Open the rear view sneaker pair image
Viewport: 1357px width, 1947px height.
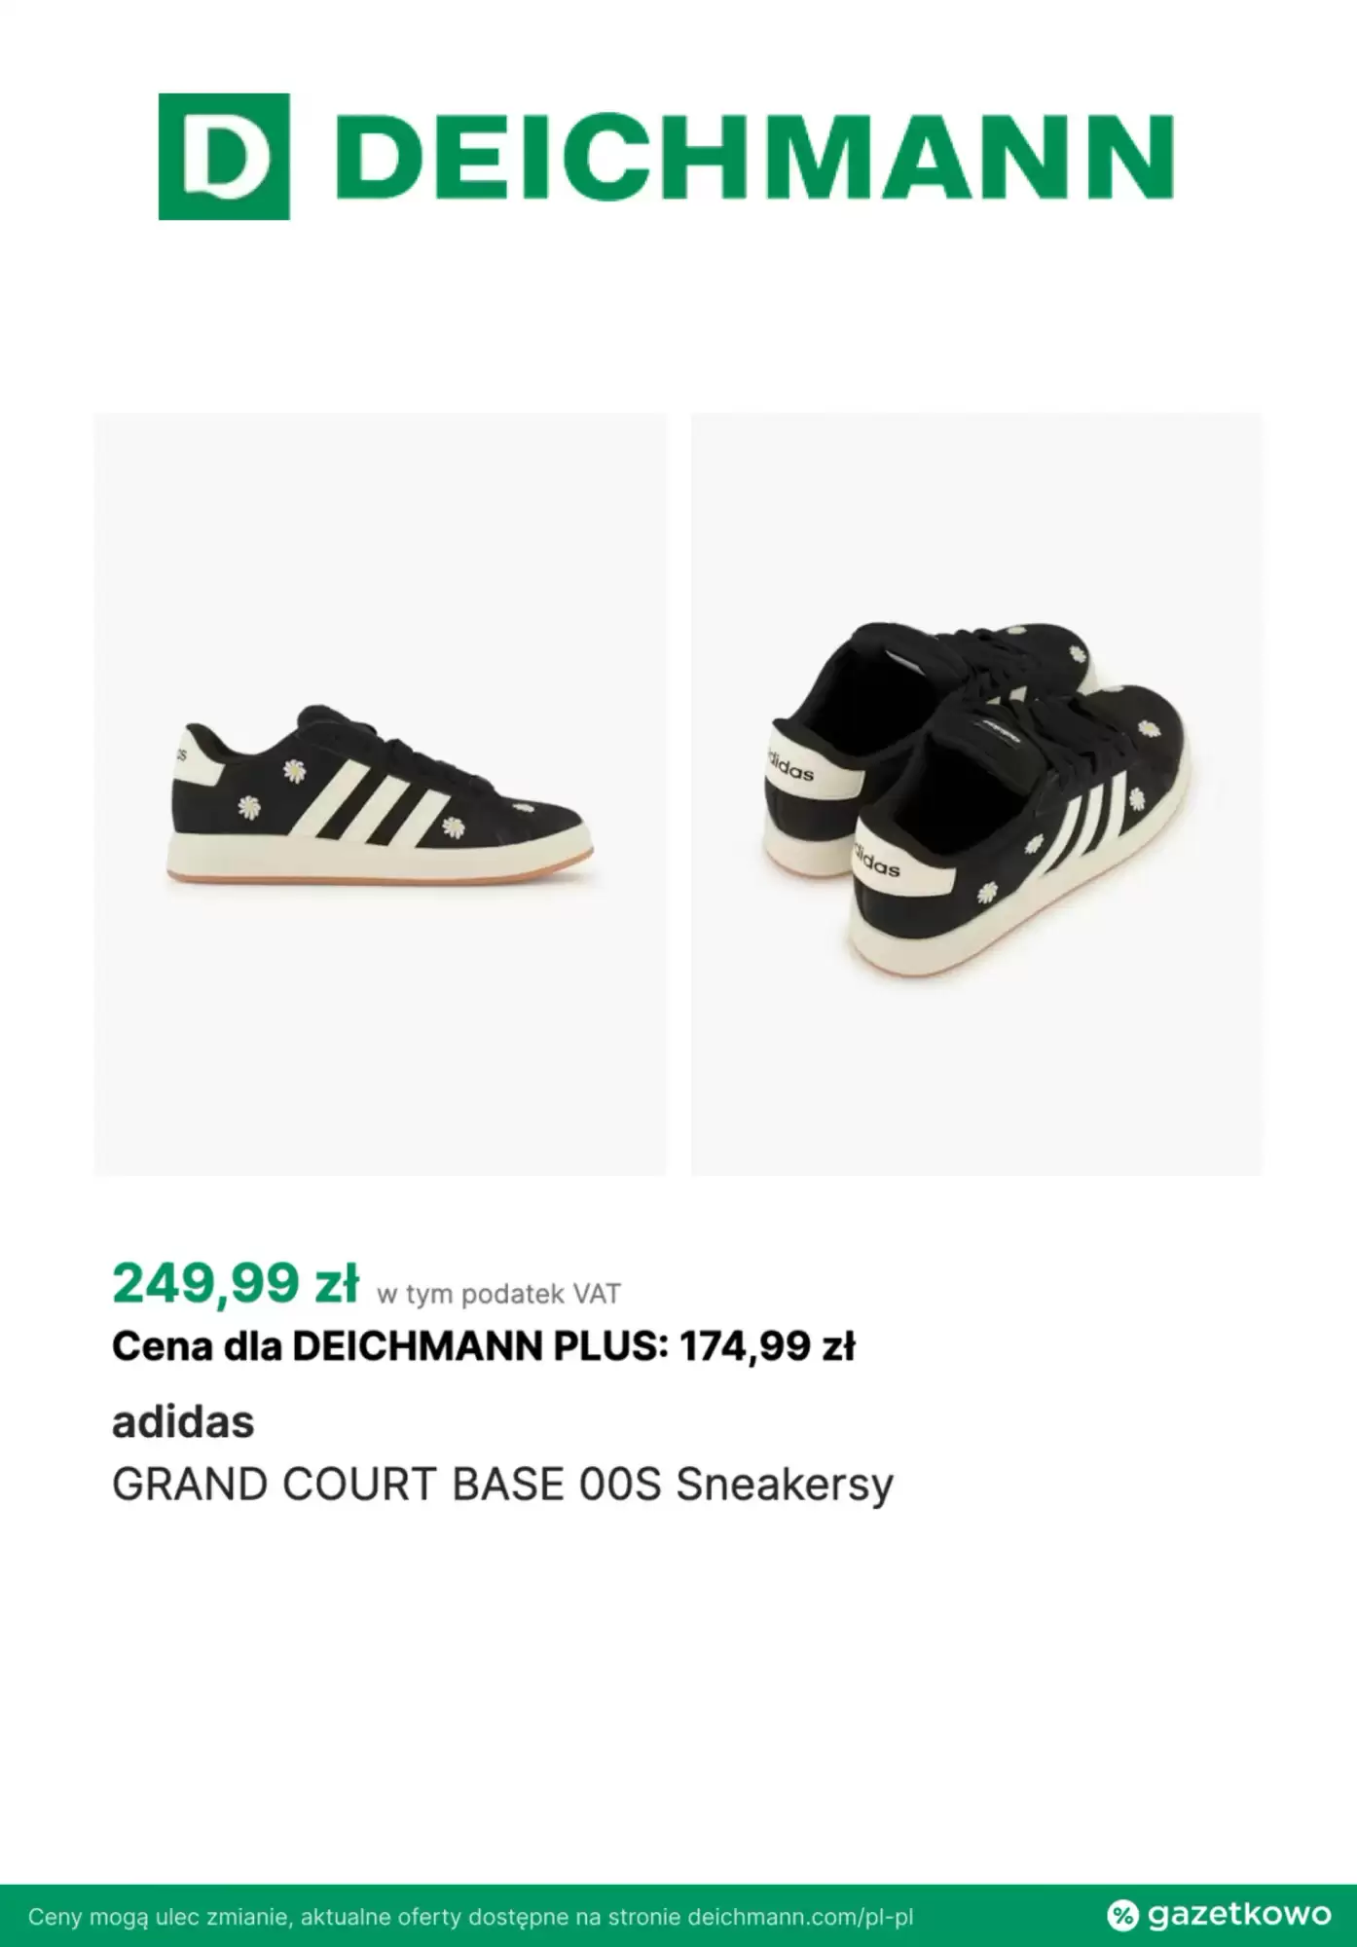tap(976, 794)
